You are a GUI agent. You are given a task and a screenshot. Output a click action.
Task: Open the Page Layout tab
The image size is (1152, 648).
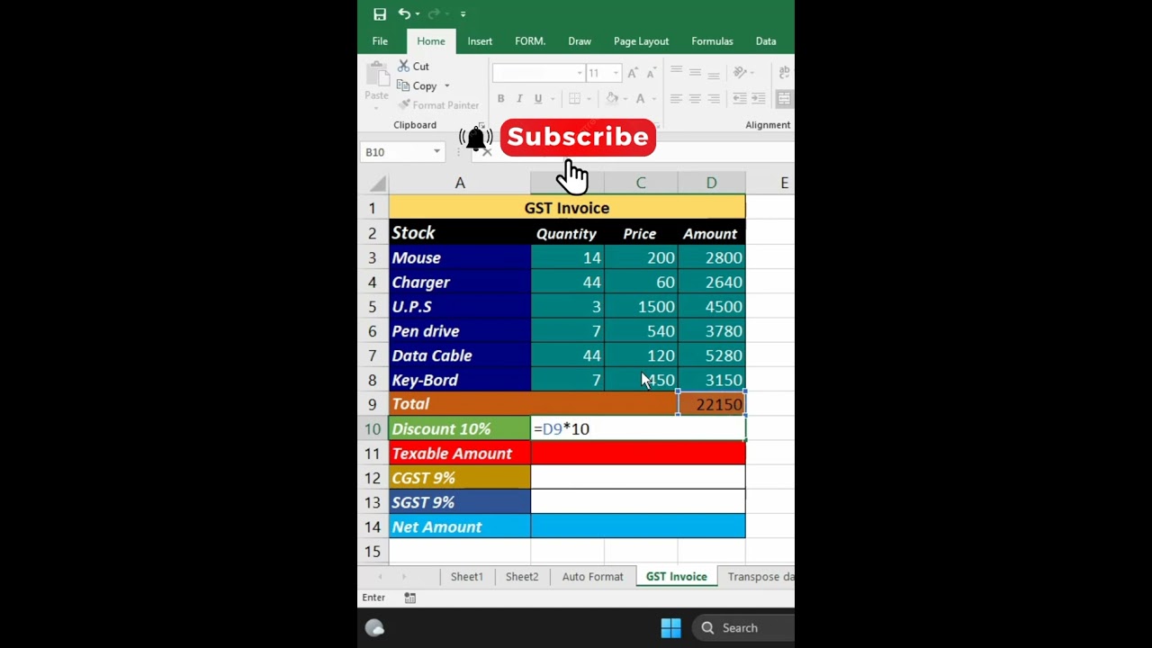[641, 41]
